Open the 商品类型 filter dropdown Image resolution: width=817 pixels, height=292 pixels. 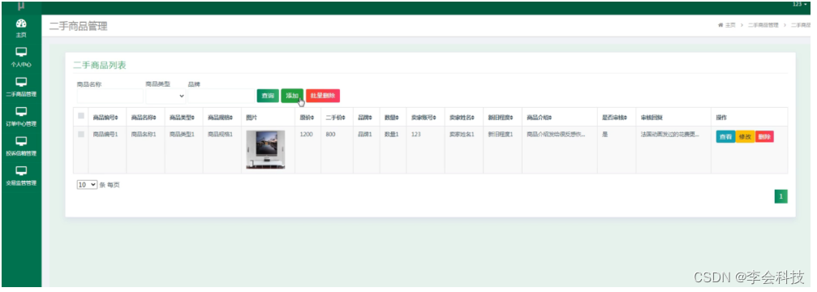[166, 96]
